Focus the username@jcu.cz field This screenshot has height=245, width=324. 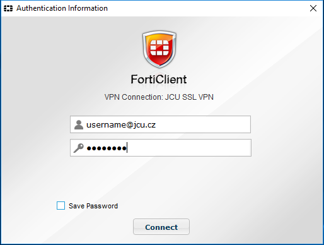pyautogui.click(x=160, y=124)
